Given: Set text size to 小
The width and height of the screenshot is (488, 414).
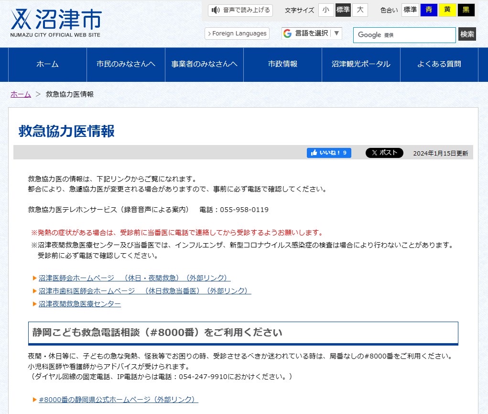Looking at the screenshot, I should 326,10.
